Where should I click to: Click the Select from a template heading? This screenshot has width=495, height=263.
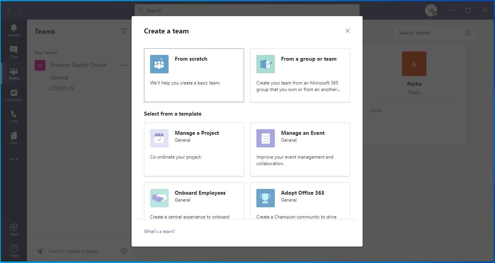point(173,114)
